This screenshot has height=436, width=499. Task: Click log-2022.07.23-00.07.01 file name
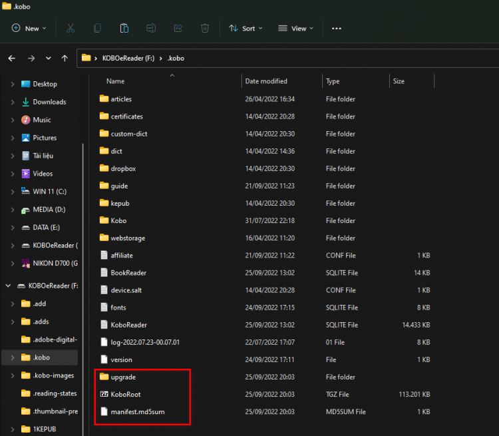[145, 342]
